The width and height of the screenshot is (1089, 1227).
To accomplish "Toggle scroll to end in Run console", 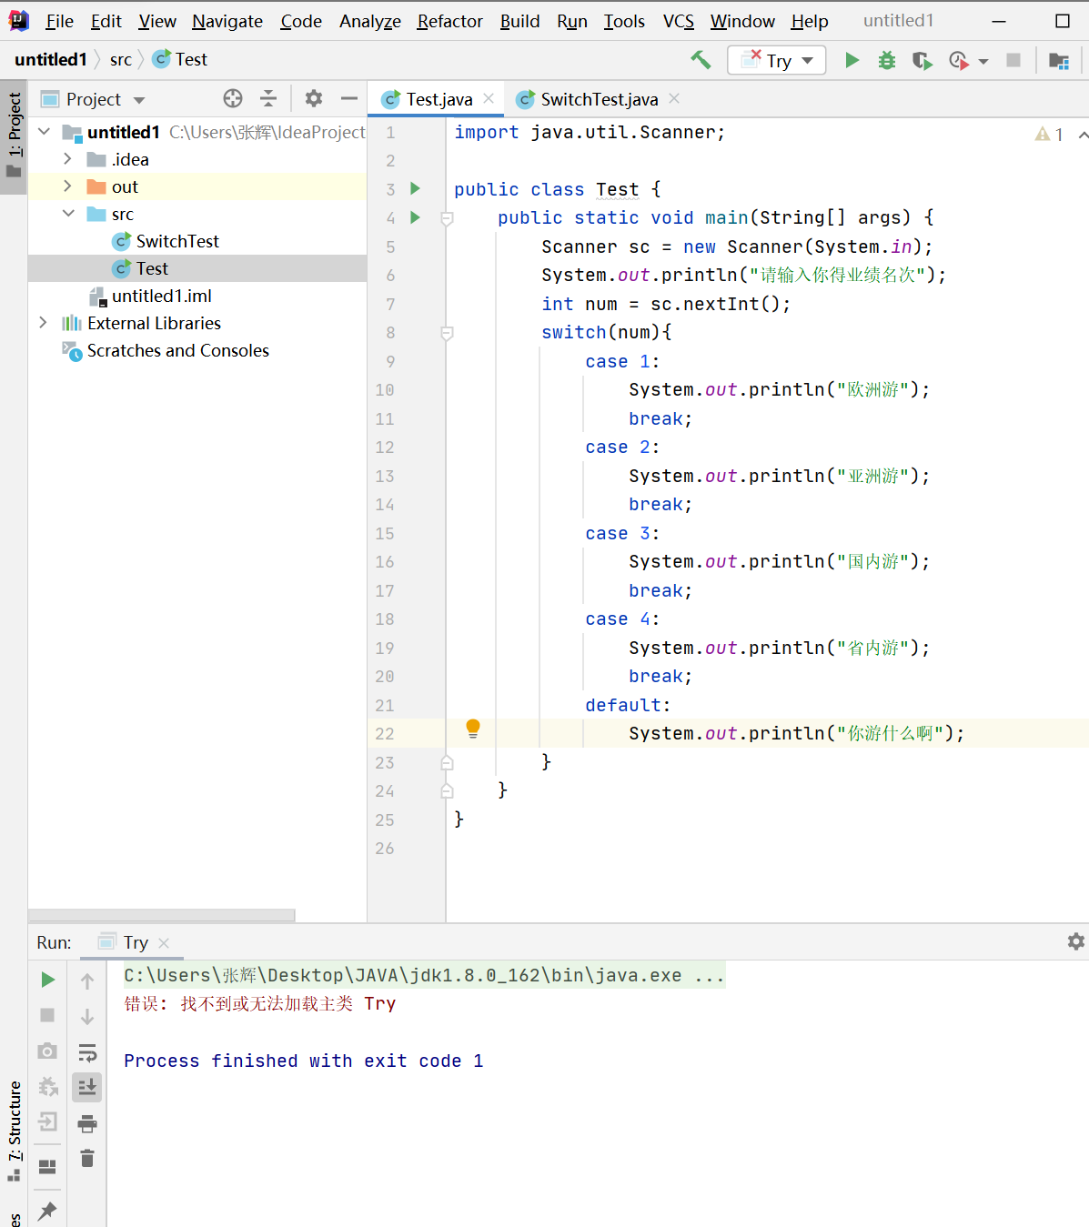I will click(x=87, y=1087).
